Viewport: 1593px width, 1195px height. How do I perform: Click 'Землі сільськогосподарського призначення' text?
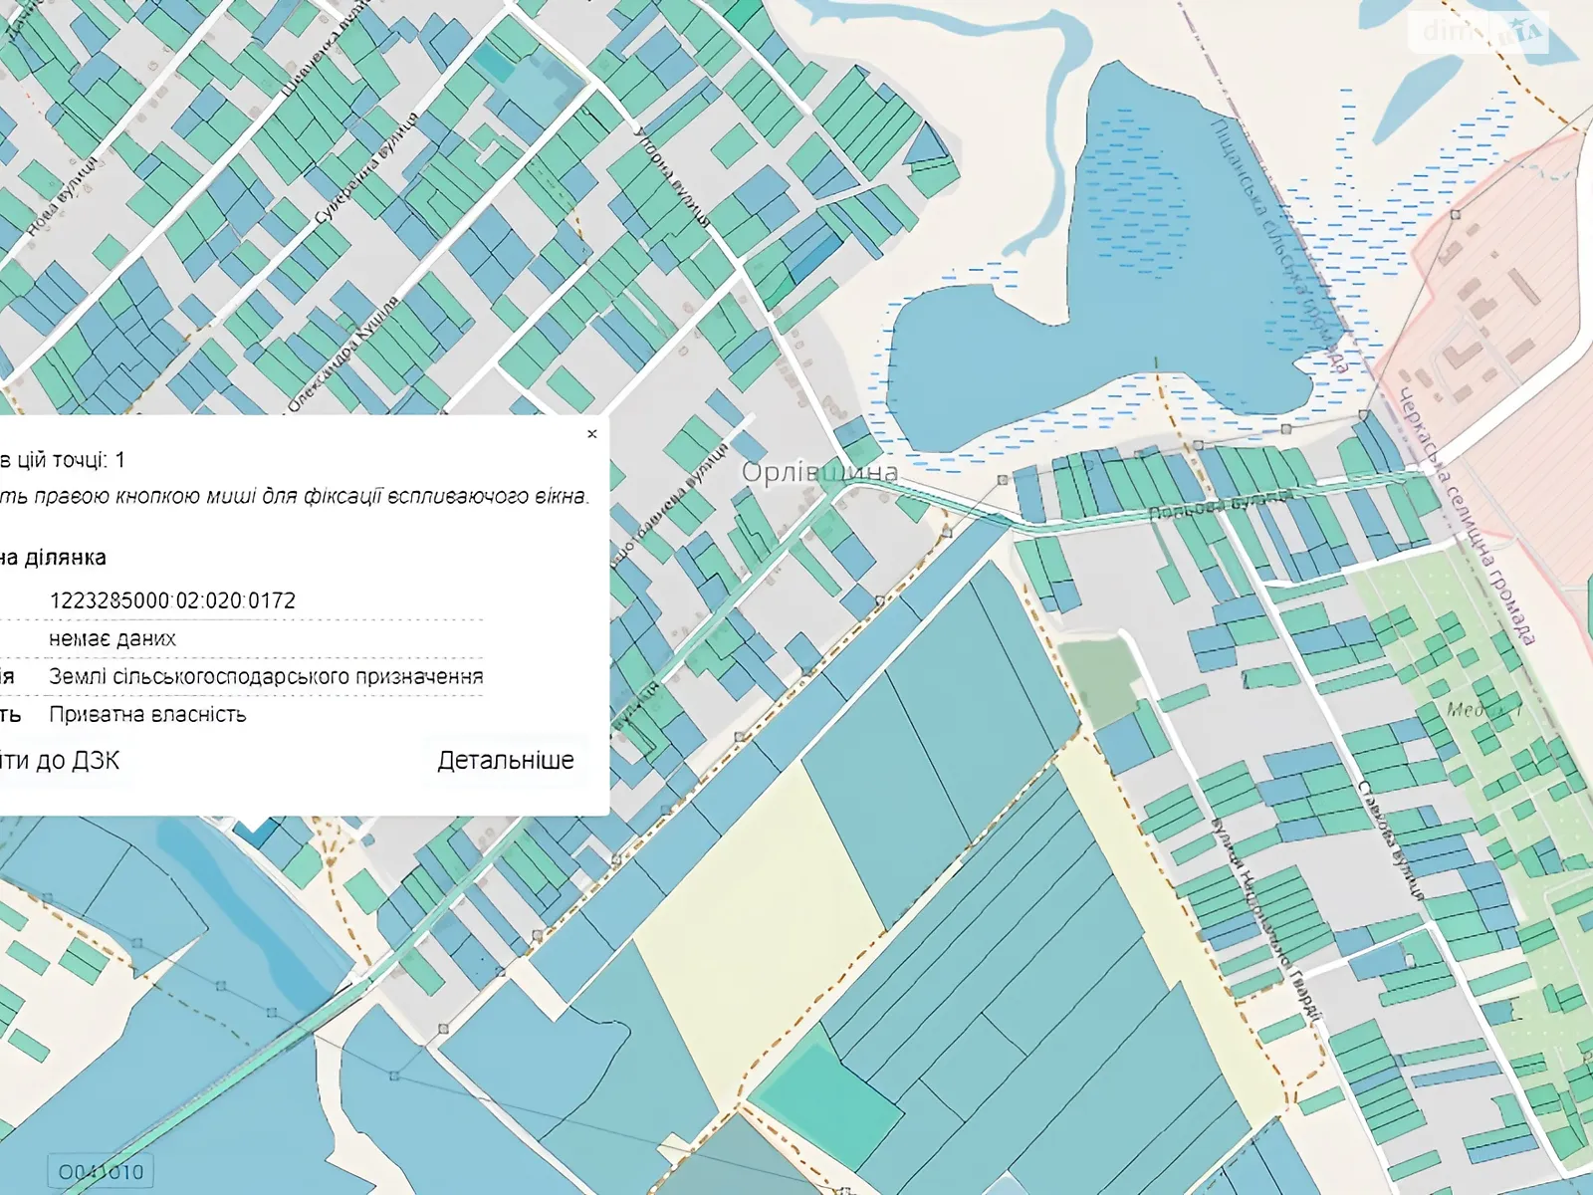coord(266,677)
